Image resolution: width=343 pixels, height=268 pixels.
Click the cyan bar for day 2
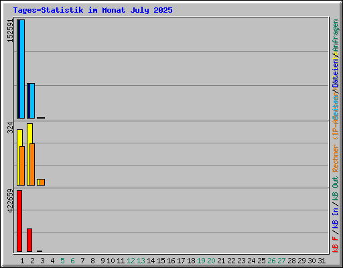[x=32, y=100]
